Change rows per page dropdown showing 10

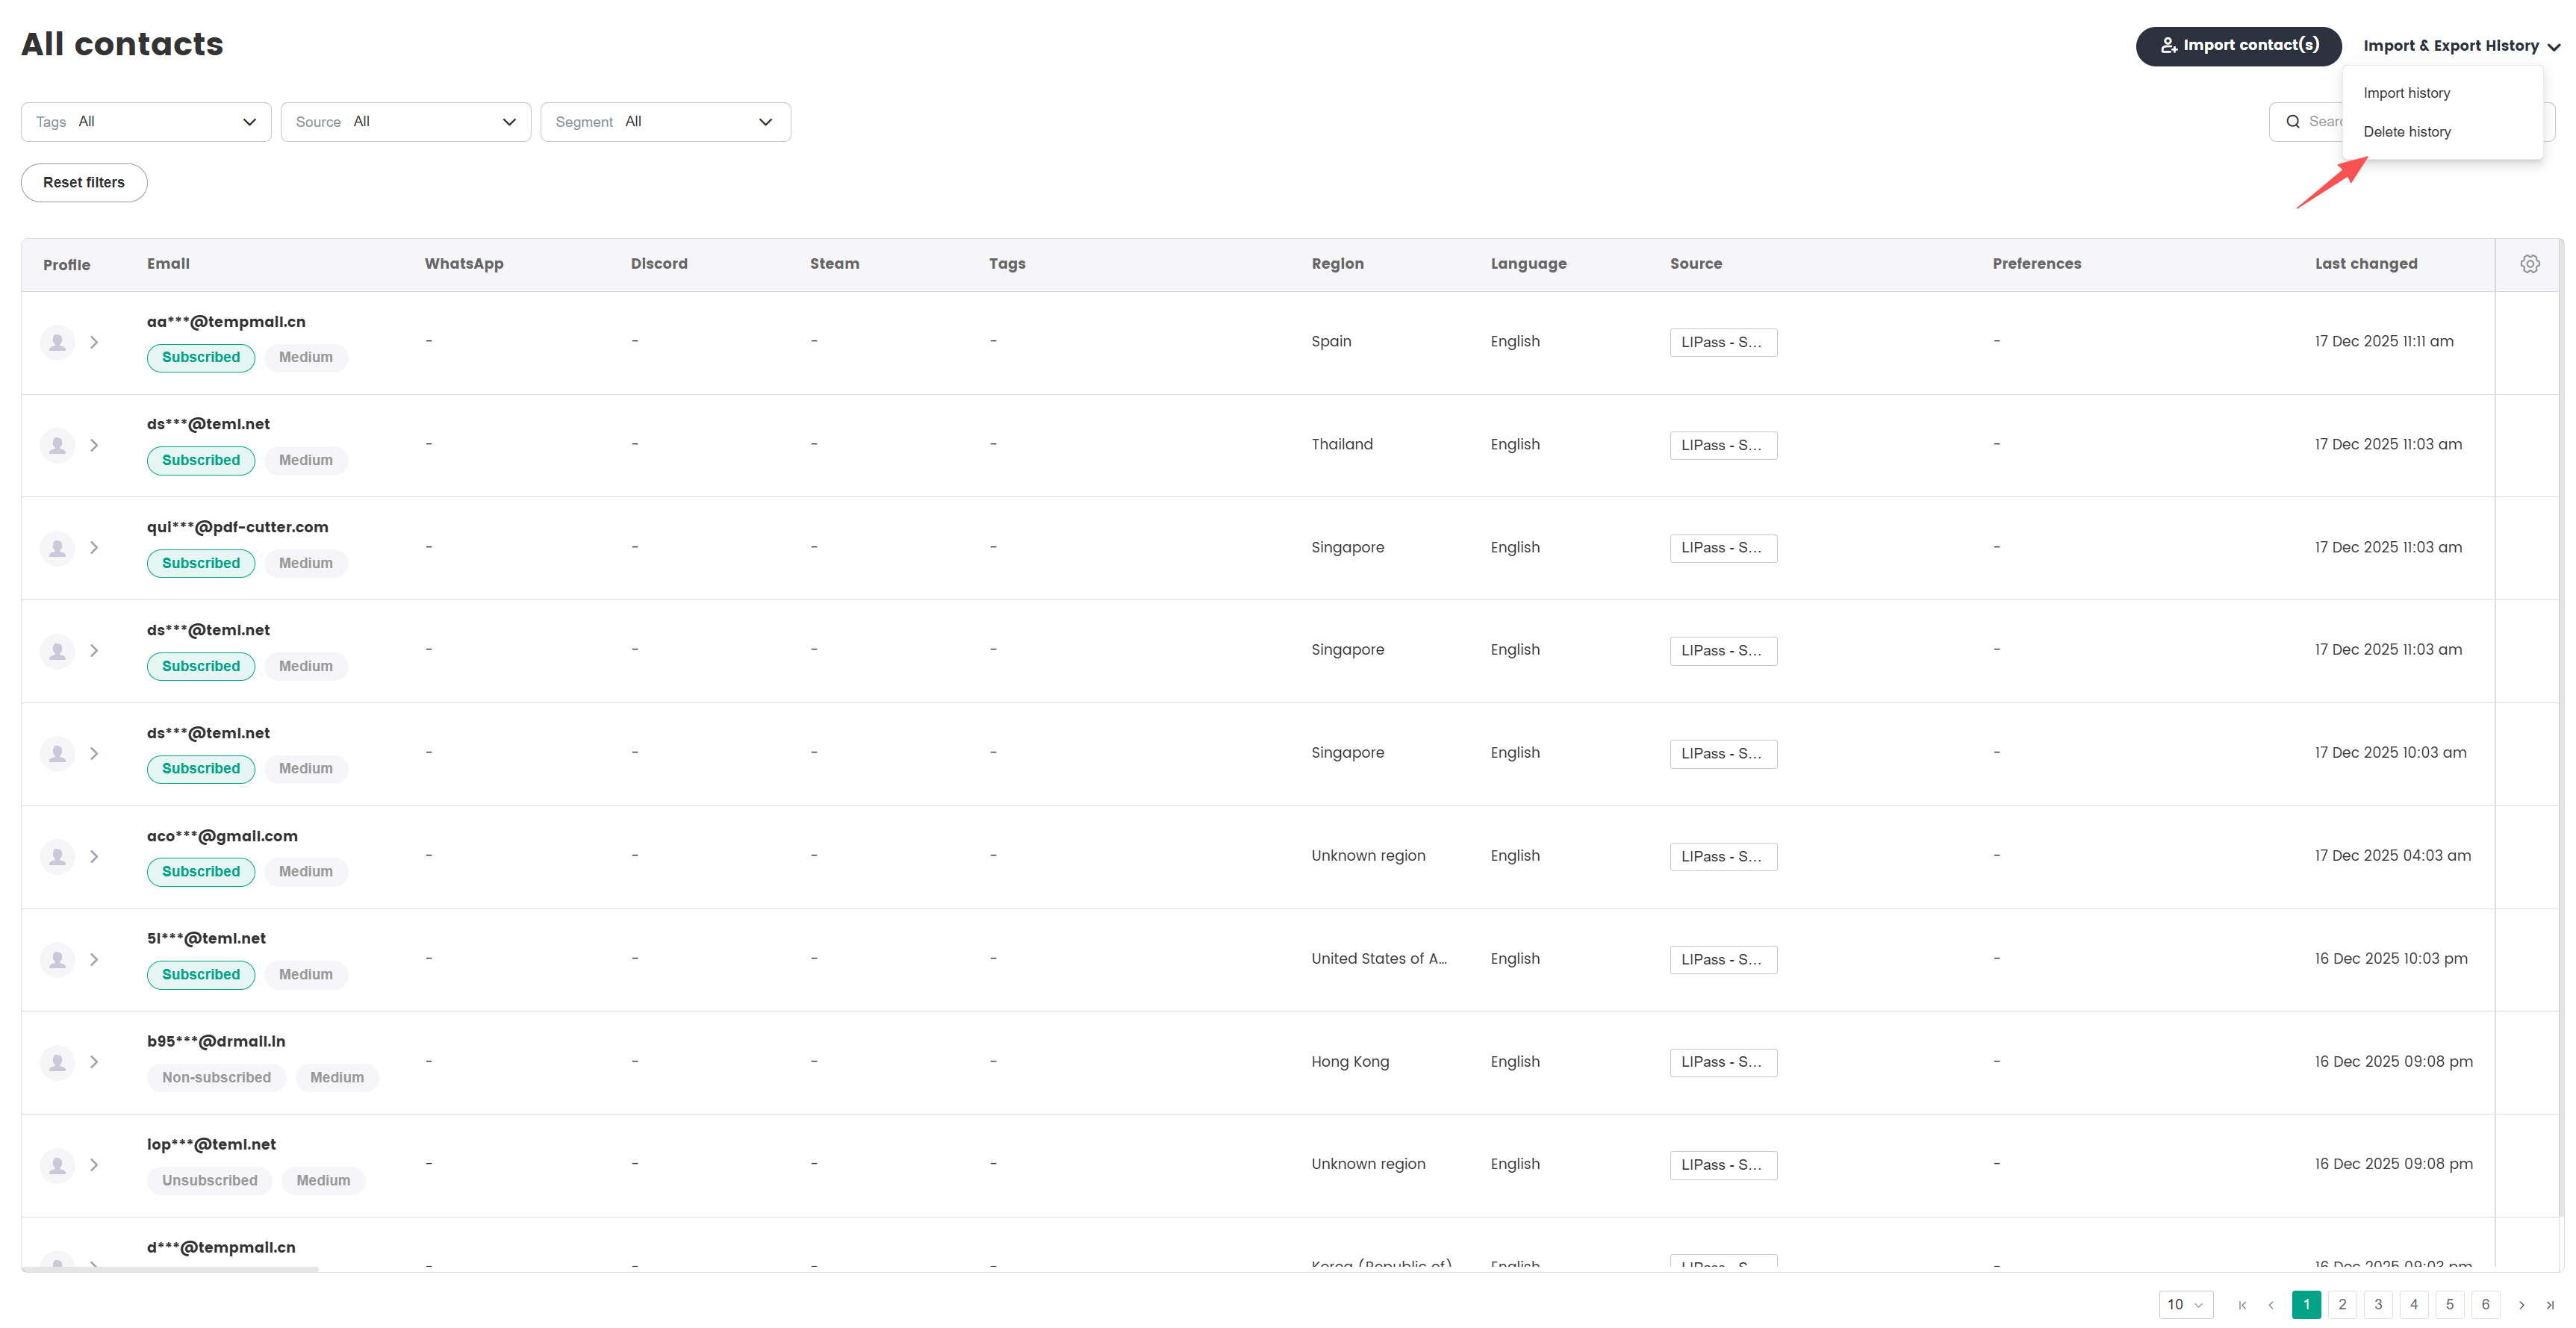pos(2185,1304)
